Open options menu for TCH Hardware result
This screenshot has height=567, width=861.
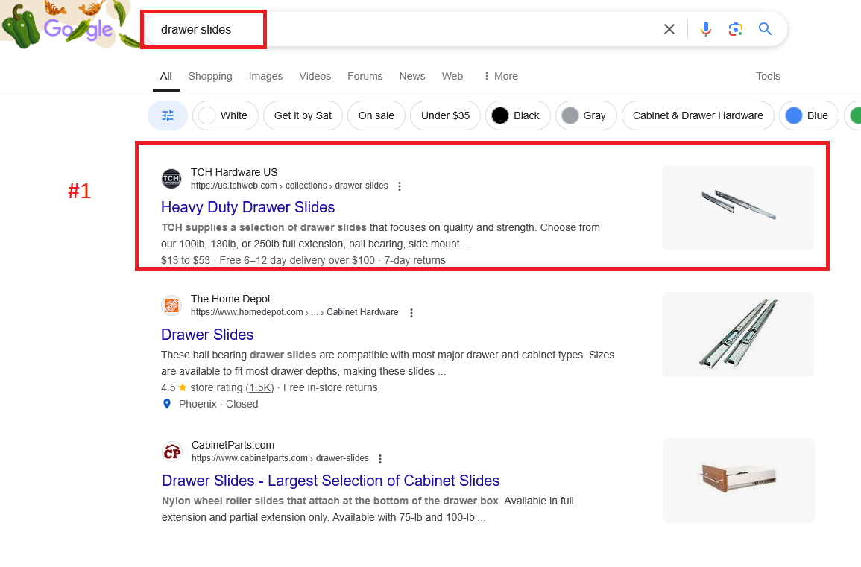[x=400, y=186]
